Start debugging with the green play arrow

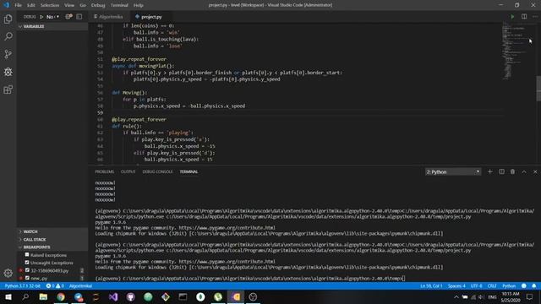coord(41,17)
